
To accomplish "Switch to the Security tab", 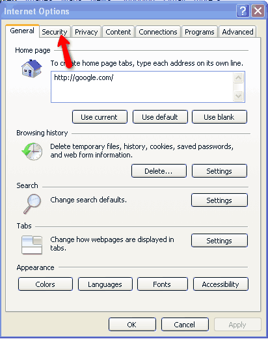I will click(x=55, y=32).
